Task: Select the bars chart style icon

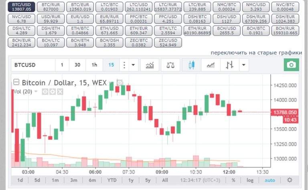Action: [230, 65]
